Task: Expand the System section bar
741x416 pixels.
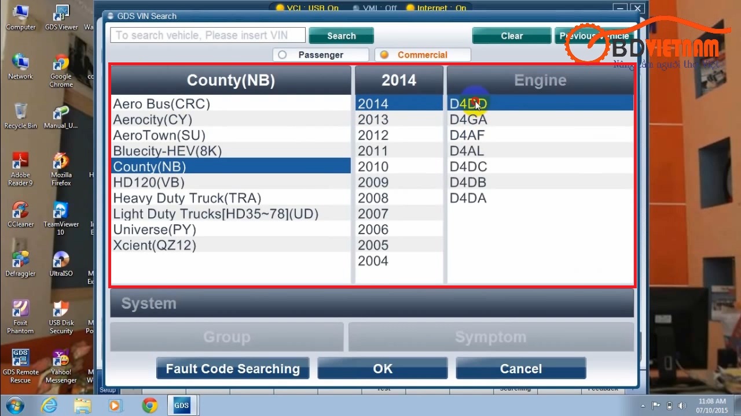Action: [x=372, y=303]
